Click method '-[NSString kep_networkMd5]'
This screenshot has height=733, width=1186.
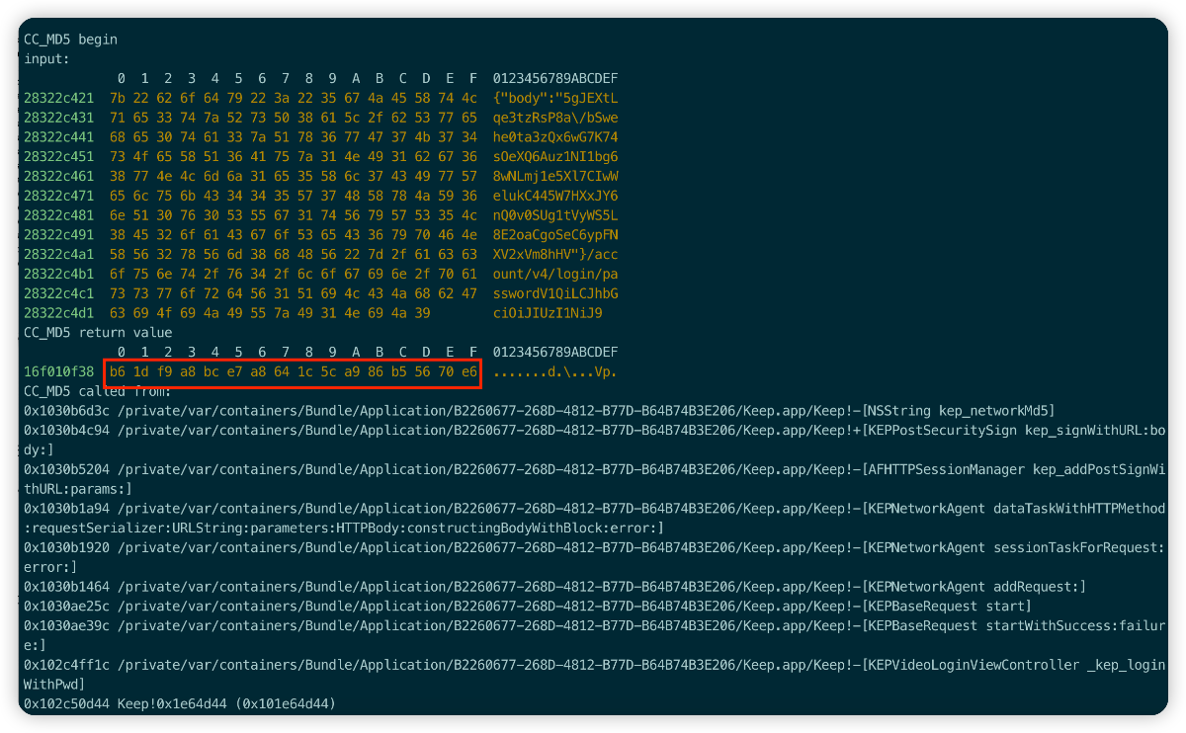click(953, 411)
